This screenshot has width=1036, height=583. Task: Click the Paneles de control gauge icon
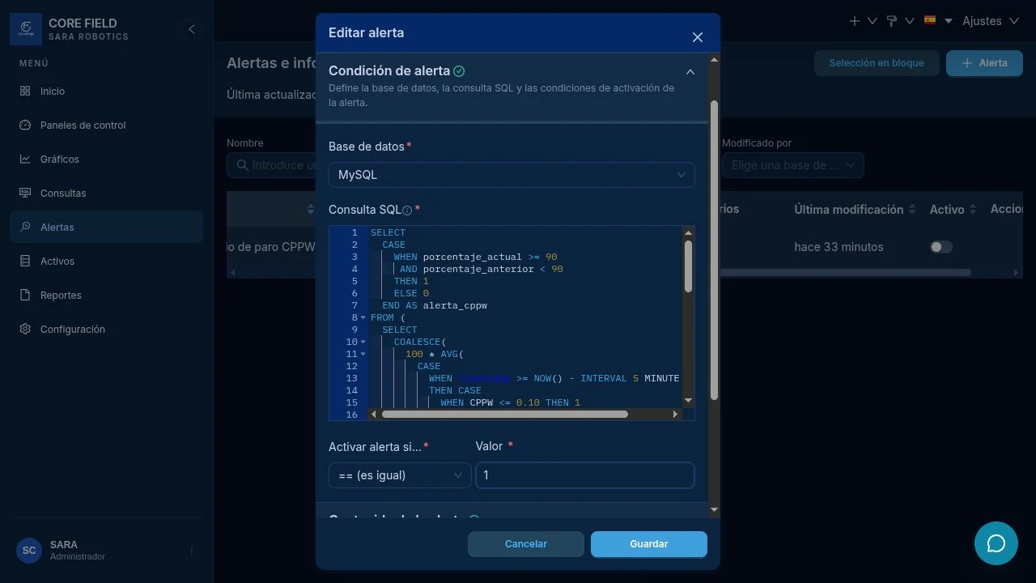point(25,125)
